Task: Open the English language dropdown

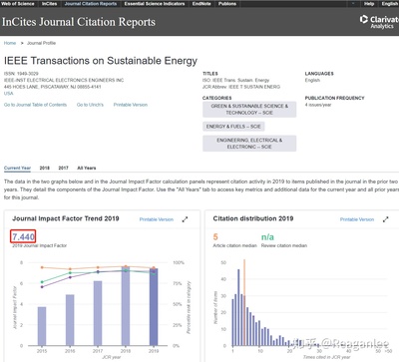Action: tap(390, 4)
